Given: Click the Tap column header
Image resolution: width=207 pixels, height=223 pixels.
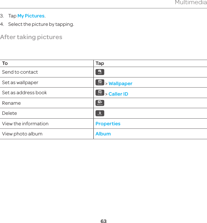Looking at the screenshot, I should 100,64.
